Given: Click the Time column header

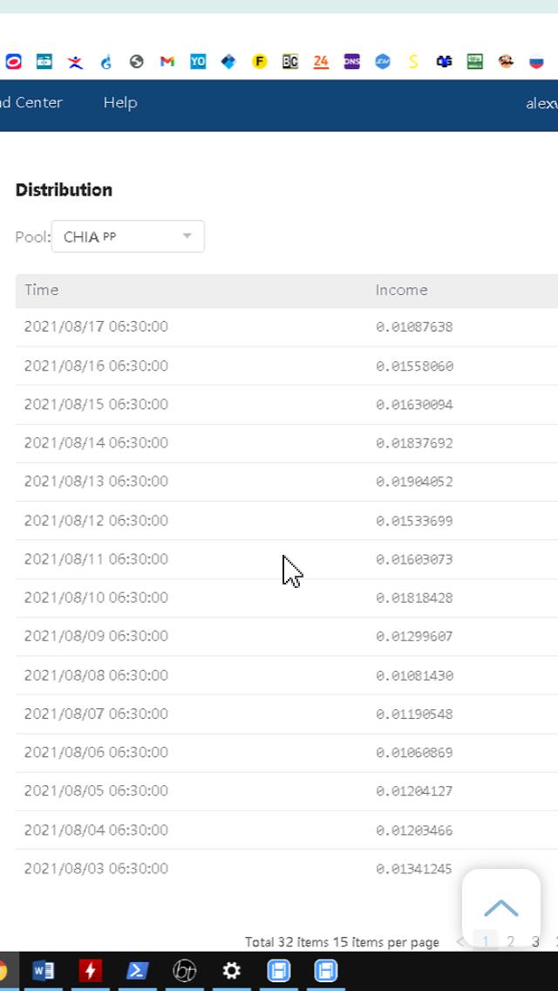Looking at the screenshot, I should [42, 290].
